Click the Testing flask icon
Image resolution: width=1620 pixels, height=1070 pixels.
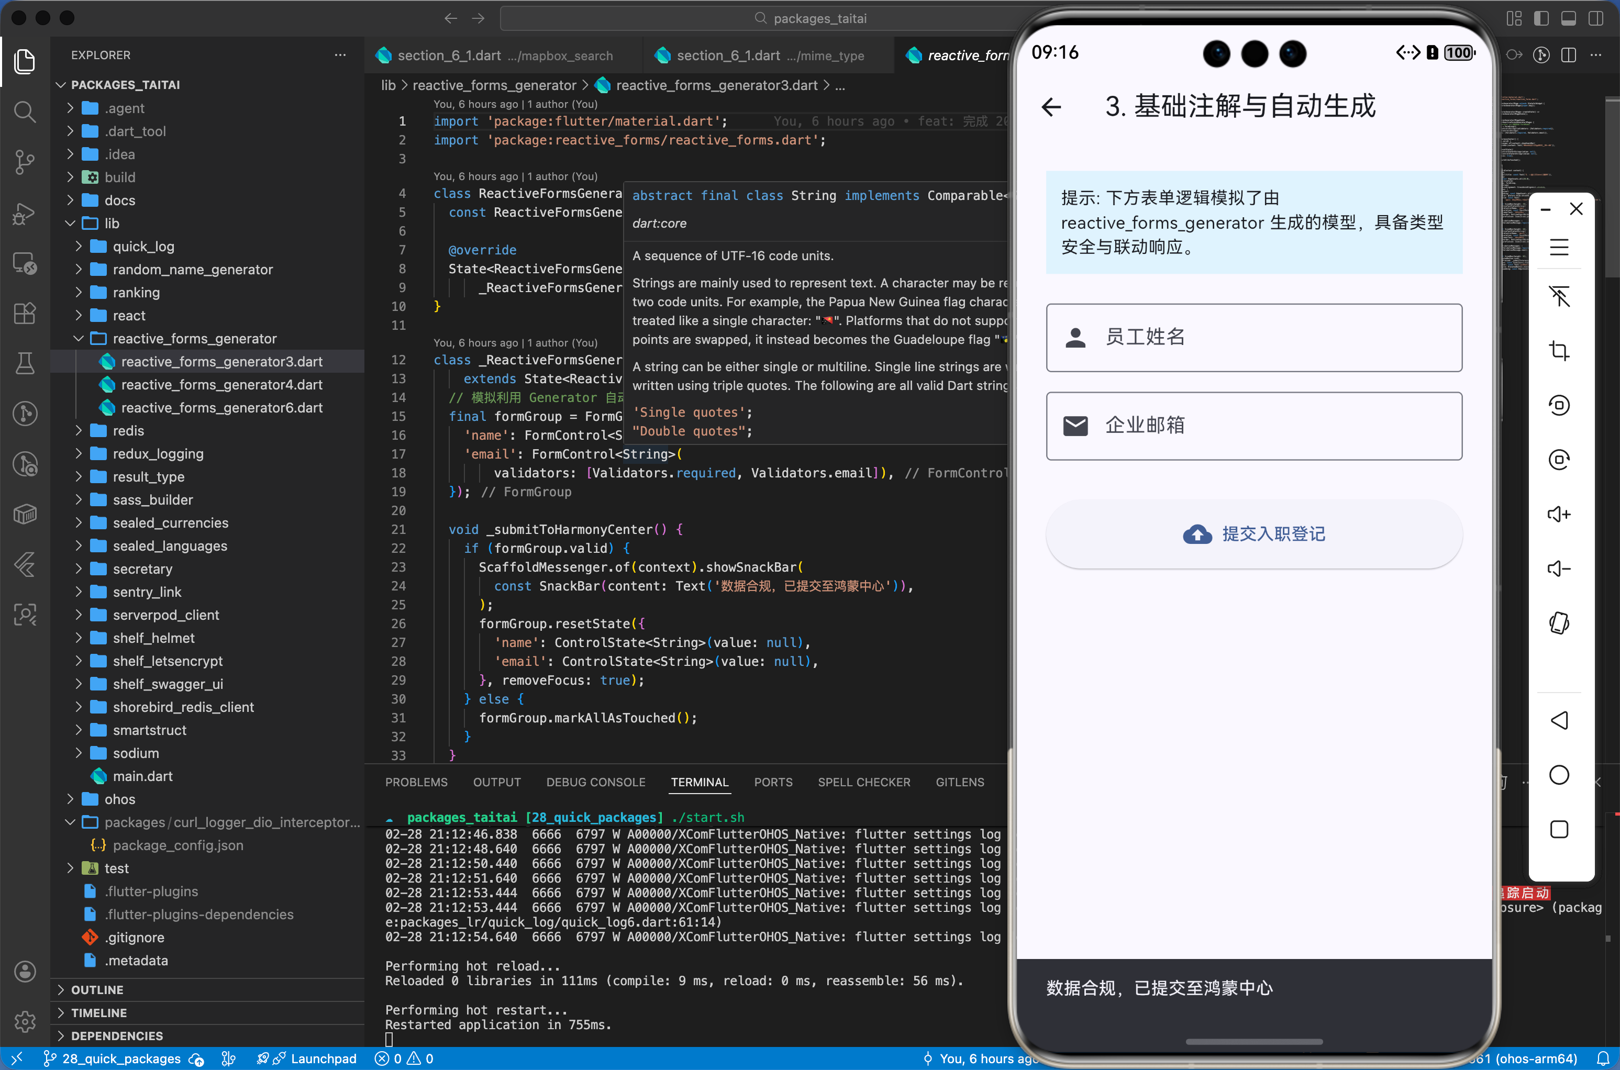[25, 363]
